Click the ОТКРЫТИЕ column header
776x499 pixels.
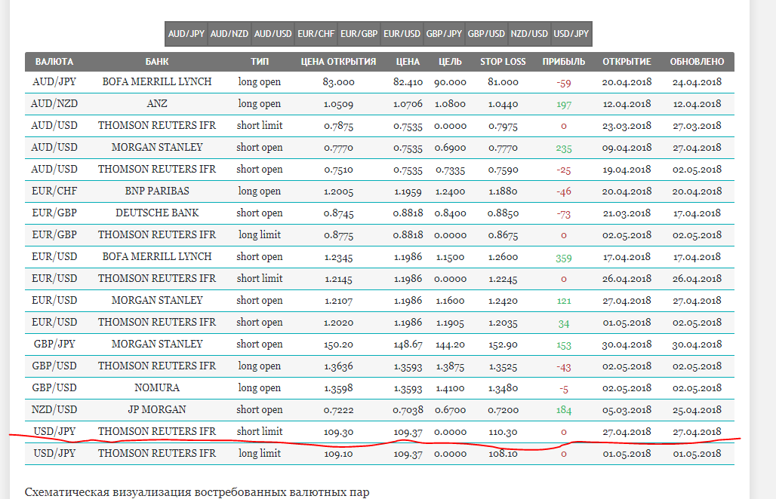click(627, 62)
